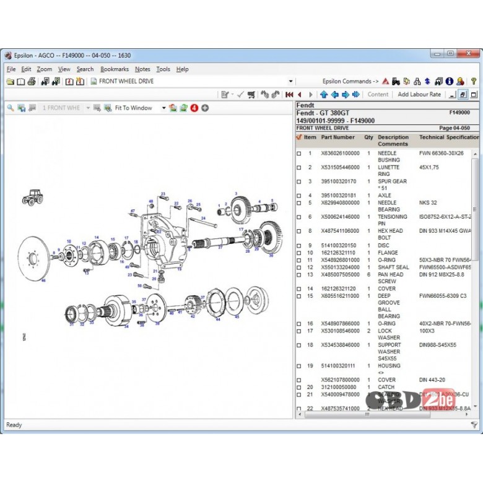This screenshot has width=483, height=483.
Task: Click the parts list vertical scrollbar thumb
Action: pyautogui.click(x=474, y=209)
